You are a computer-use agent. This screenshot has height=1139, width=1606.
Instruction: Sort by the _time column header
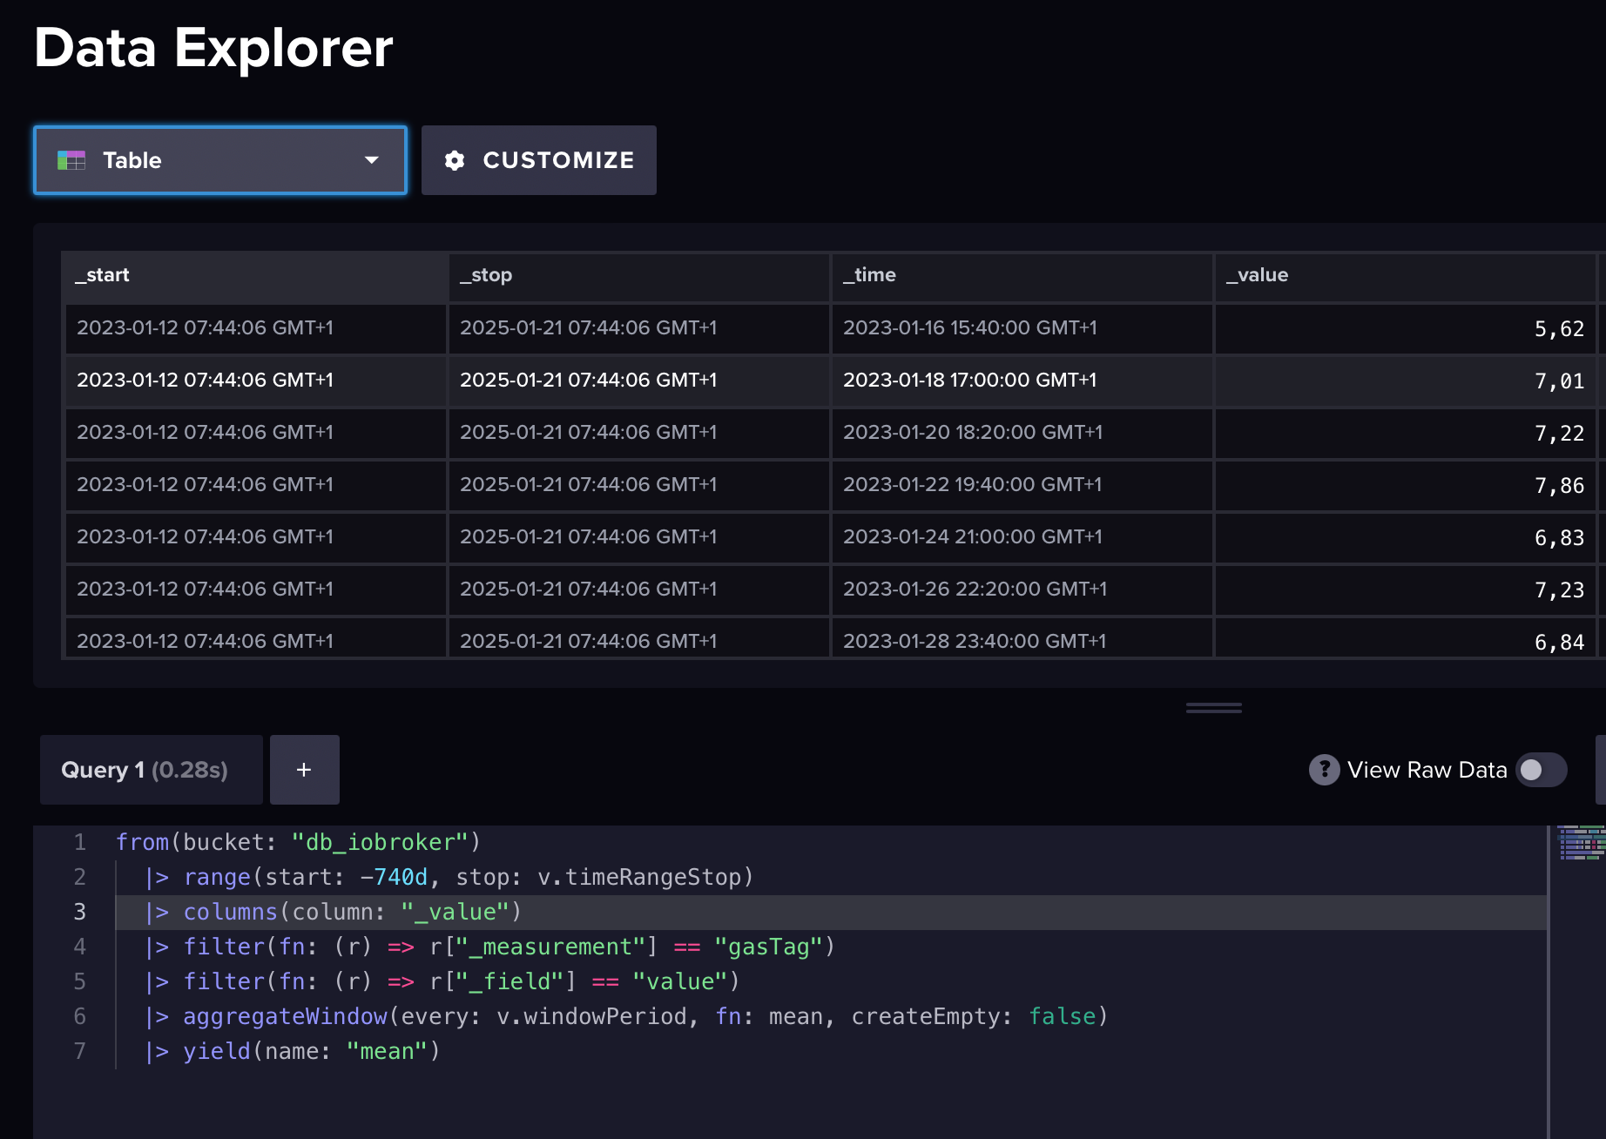click(1022, 276)
